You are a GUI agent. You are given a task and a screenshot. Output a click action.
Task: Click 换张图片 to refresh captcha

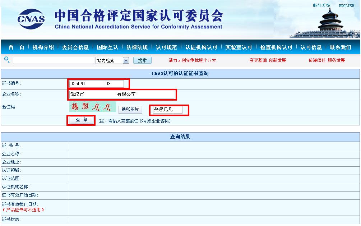130,110
